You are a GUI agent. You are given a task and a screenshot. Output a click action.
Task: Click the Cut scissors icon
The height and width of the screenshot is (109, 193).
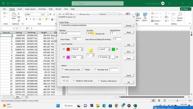[x=19, y=13]
